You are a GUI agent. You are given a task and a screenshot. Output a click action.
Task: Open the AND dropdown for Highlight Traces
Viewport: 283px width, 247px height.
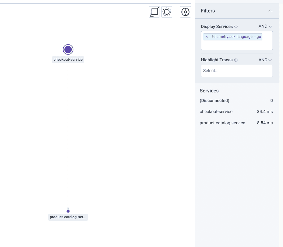coord(265,60)
